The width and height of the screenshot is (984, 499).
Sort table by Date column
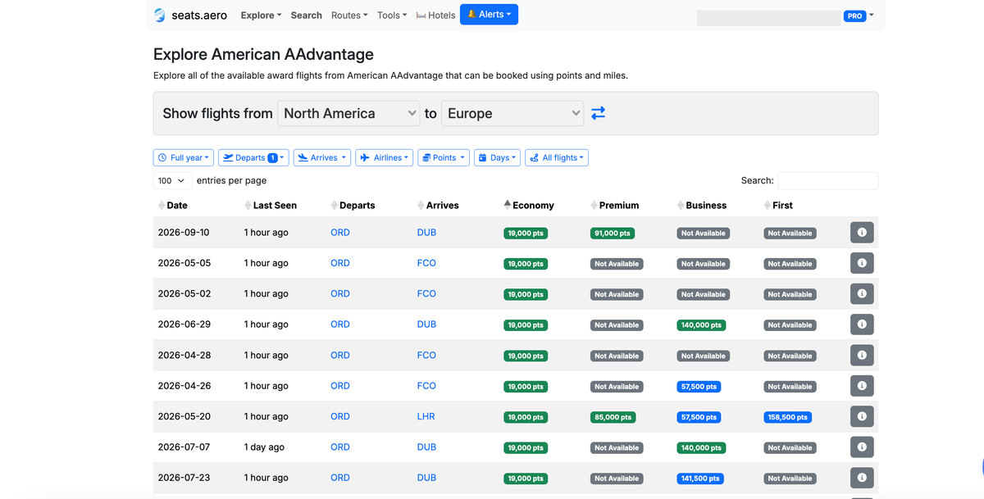tap(162, 205)
